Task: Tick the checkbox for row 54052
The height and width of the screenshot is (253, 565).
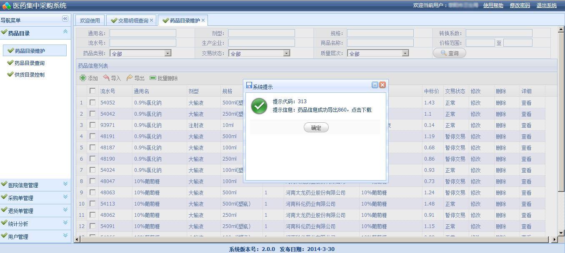Action: pyautogui.click(x=92, y=102)
